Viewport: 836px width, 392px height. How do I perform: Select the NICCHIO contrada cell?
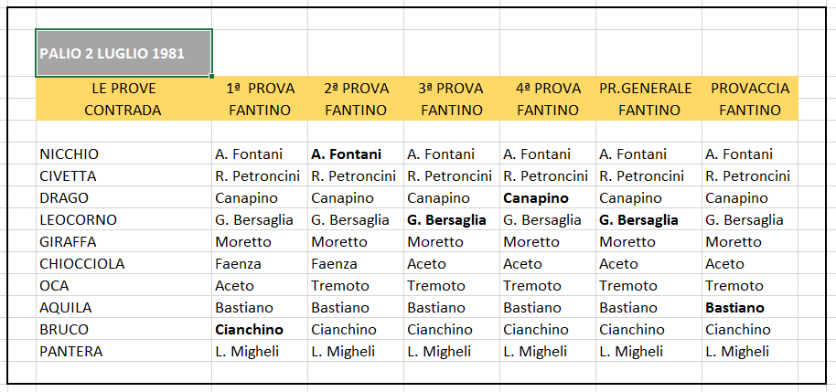123,154
